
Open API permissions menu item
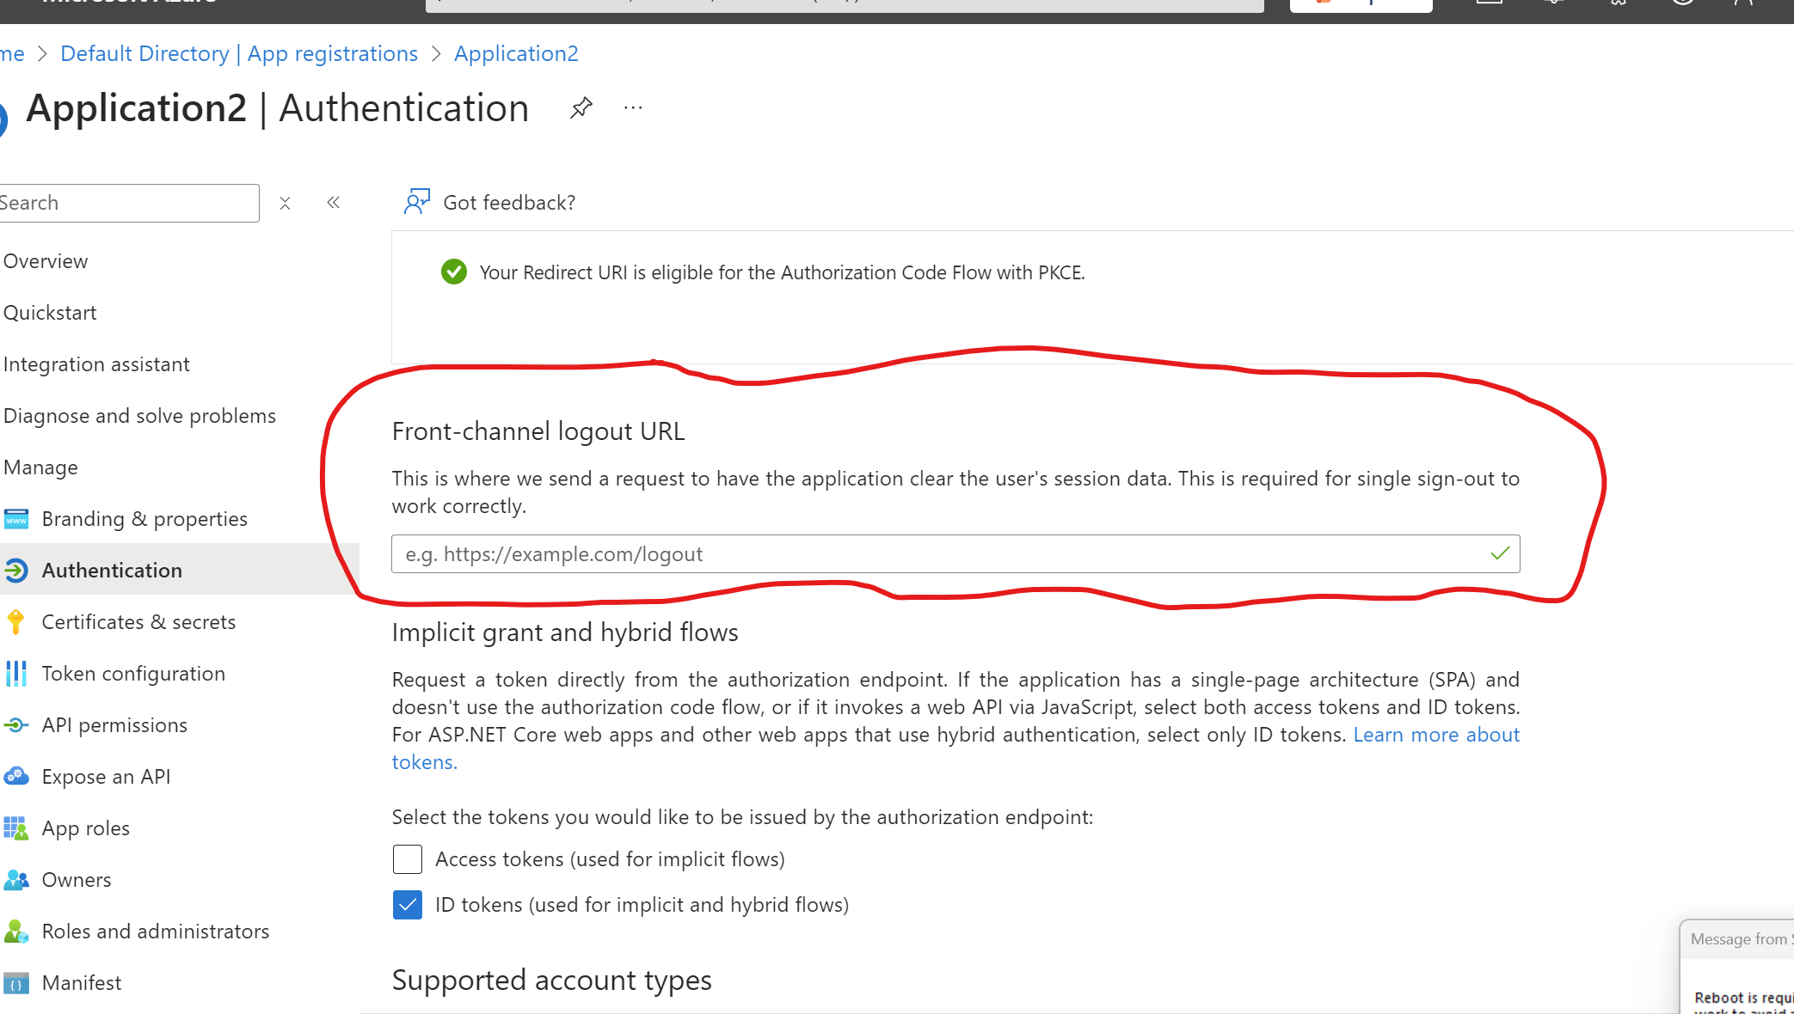(114, 725)
